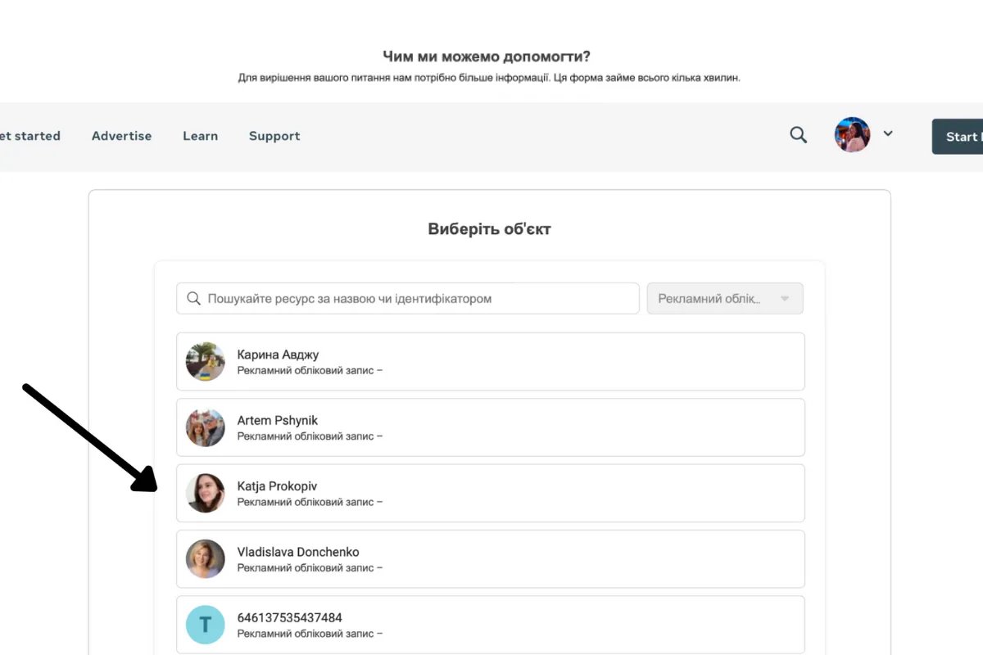This screenshot has height=655, width=983.
Task: Open the profile avatar in navbar
Action: click(x=852, y=135)
